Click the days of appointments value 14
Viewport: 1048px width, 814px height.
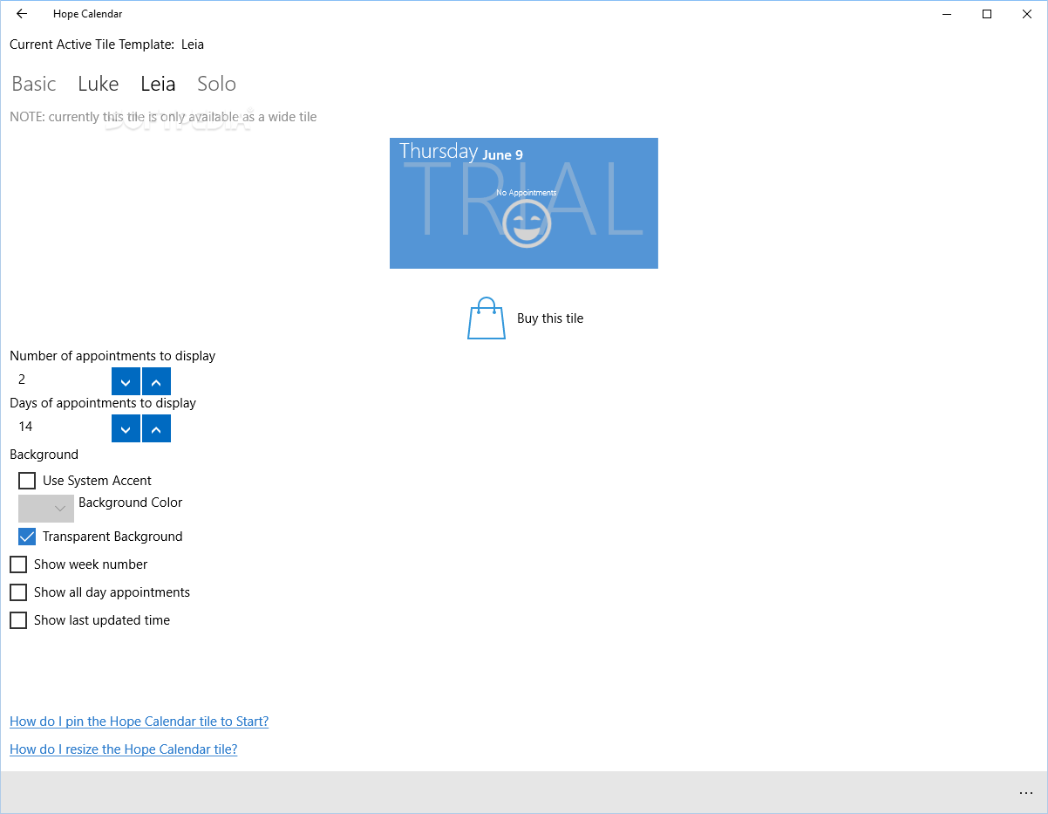(25, 427)
